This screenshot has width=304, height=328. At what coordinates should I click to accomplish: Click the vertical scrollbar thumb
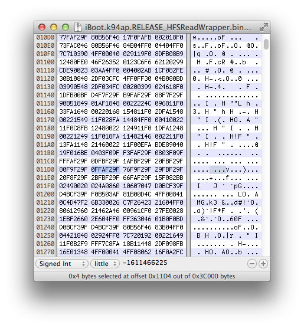tap(266, 44)
